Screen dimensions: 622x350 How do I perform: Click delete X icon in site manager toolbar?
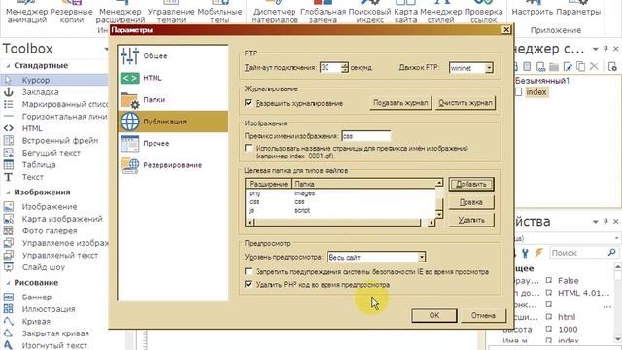(x=594, y=67)
